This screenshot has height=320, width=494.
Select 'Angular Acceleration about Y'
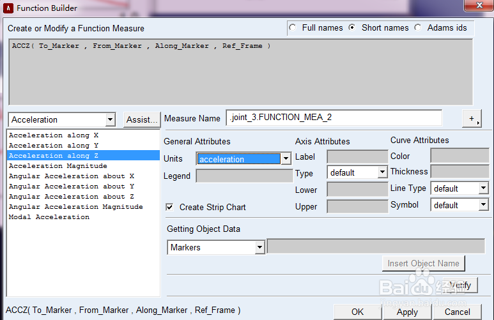tap(84, 186)
